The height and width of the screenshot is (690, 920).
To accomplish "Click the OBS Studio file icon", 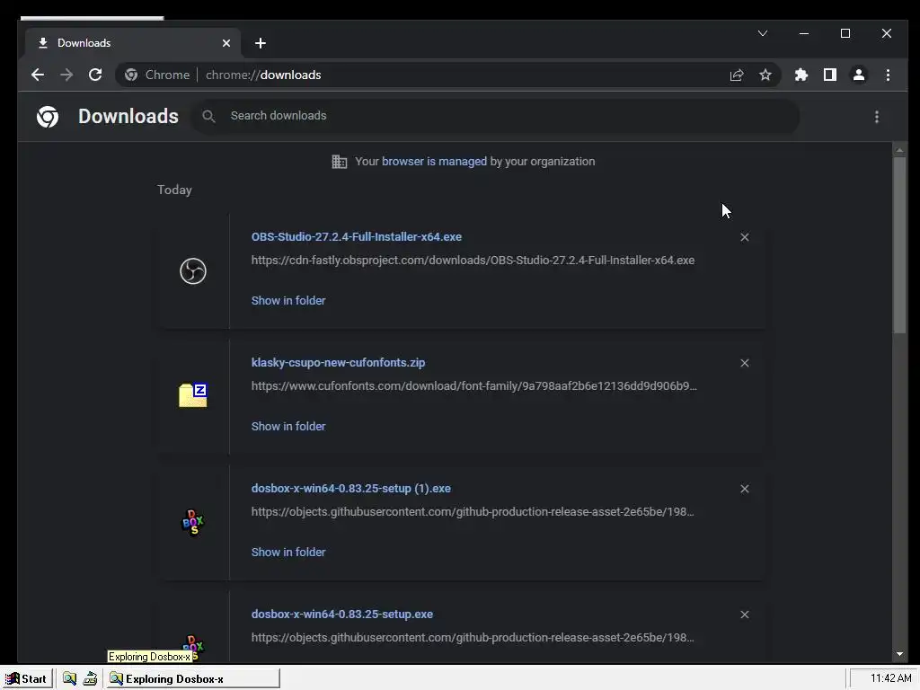I will tap(192, 271).
